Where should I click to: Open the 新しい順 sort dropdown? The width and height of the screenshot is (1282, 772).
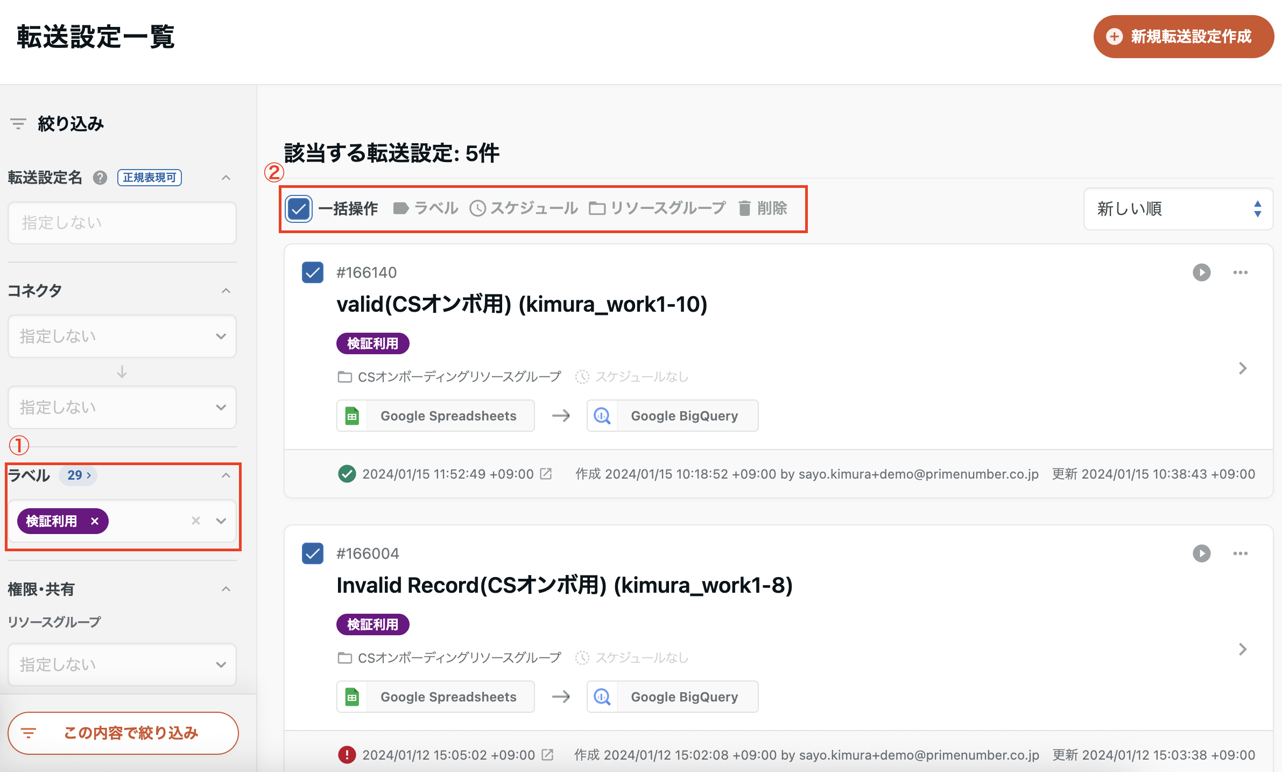click(x=1178, y=209)
